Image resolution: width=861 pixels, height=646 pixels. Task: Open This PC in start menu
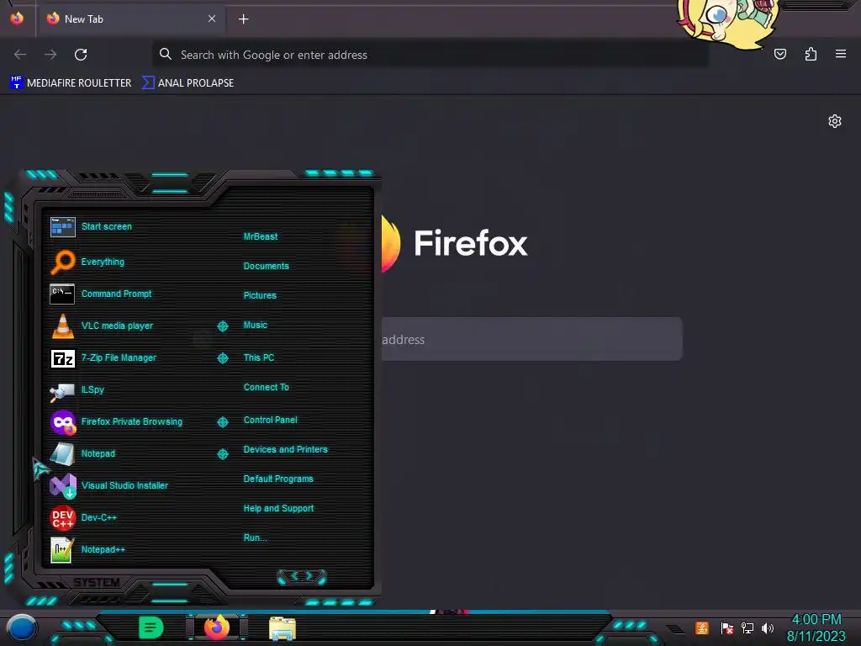pos(259,357)
